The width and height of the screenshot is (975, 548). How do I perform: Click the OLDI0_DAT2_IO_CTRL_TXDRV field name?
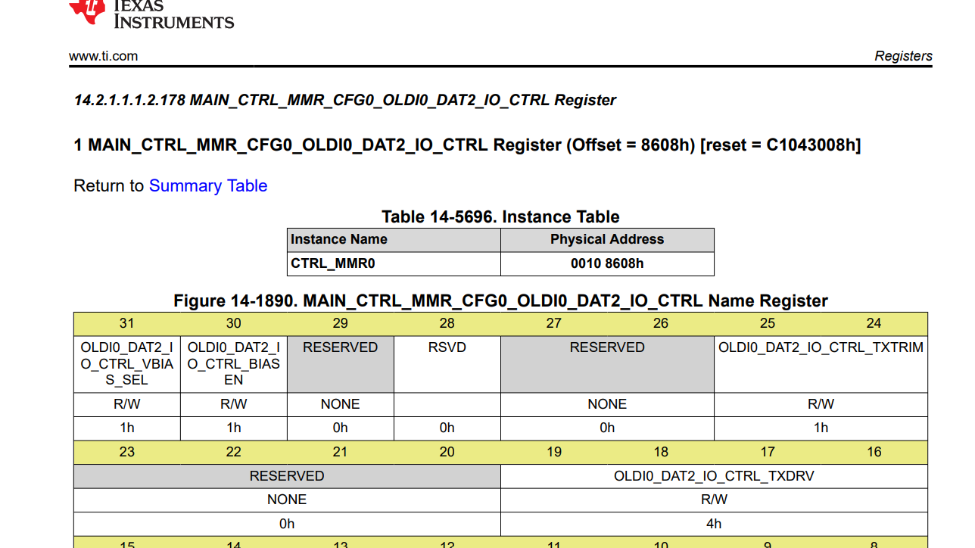point(714,476)
